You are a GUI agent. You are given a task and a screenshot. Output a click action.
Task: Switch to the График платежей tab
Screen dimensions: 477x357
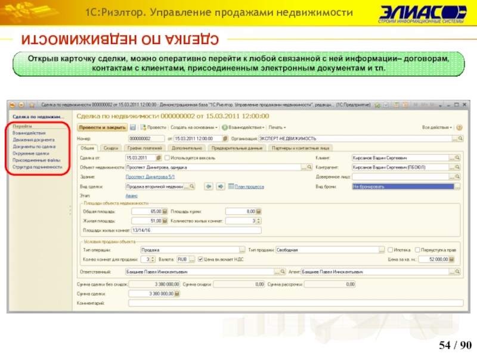144,148
